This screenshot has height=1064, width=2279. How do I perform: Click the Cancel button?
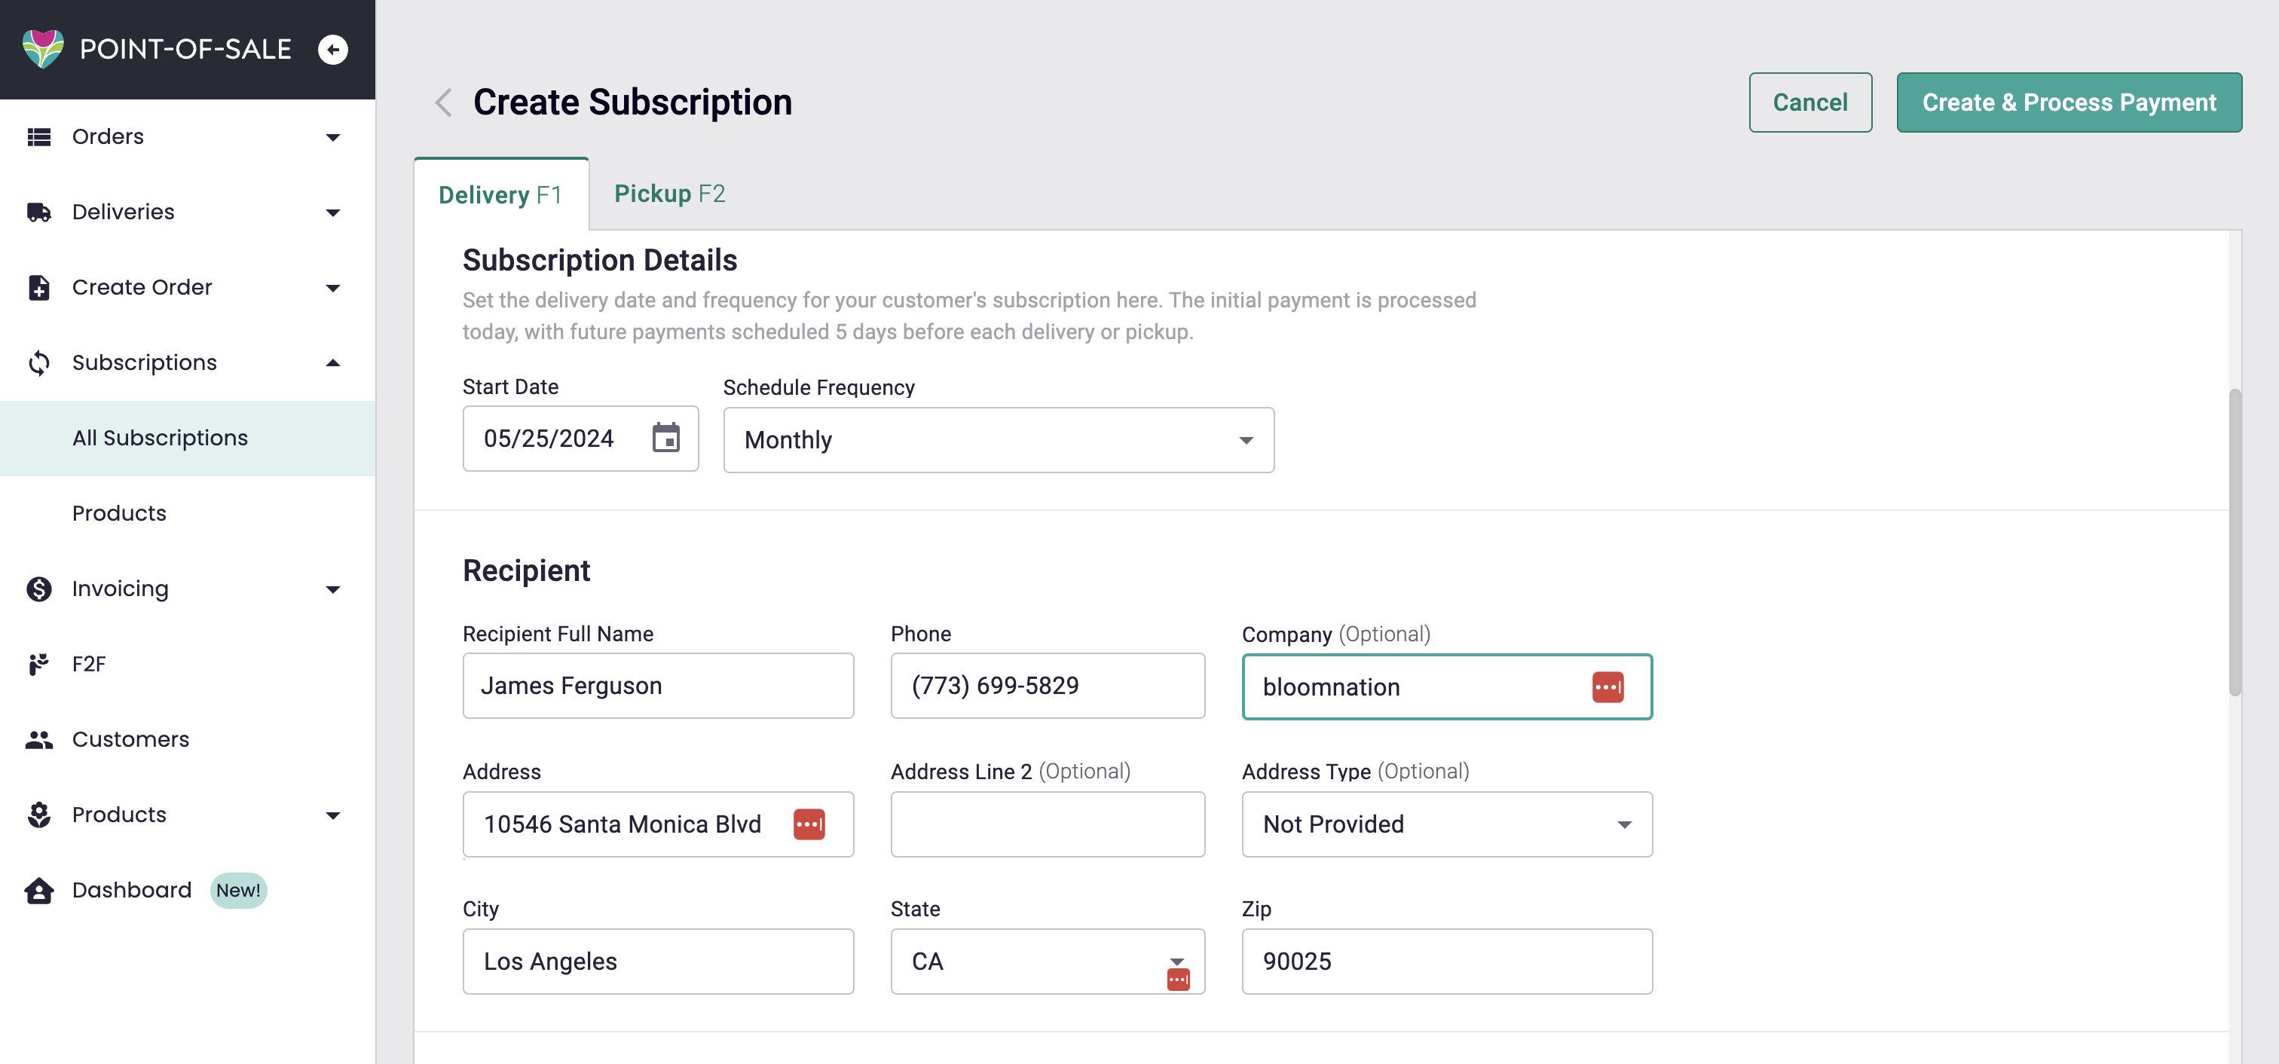[1810, 102]
